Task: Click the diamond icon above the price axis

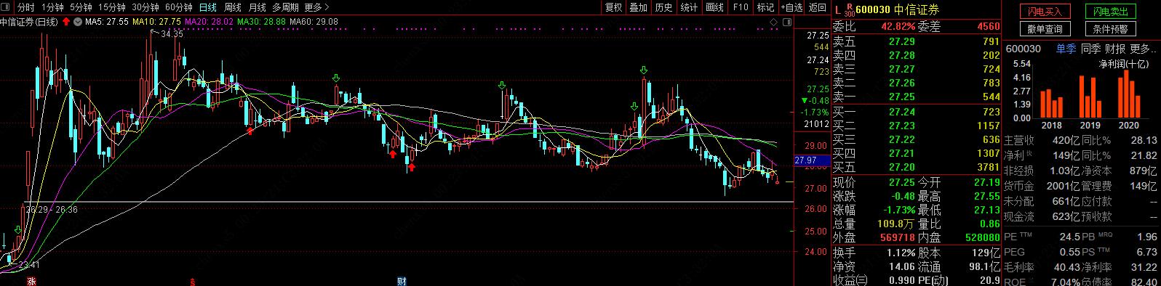Action: pos(773,23)
